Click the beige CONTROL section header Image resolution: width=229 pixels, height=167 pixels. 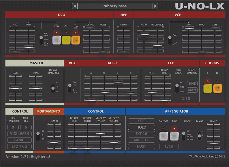point(19,111)
